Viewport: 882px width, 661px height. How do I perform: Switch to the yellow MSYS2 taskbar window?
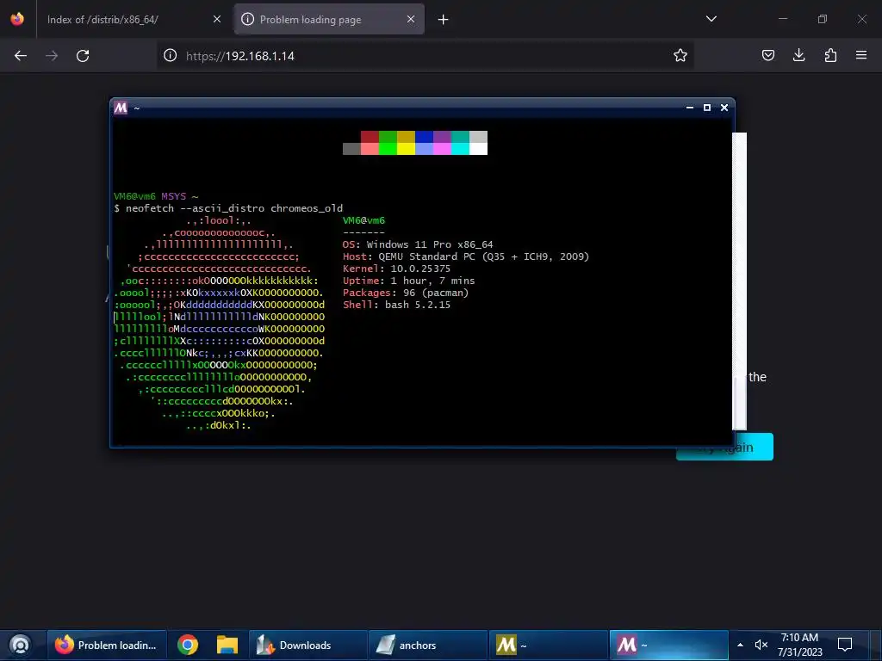548,646
